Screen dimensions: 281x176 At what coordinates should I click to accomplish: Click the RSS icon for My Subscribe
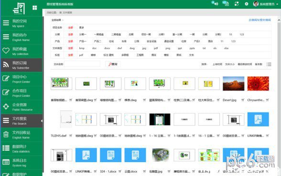pos(6,64)
